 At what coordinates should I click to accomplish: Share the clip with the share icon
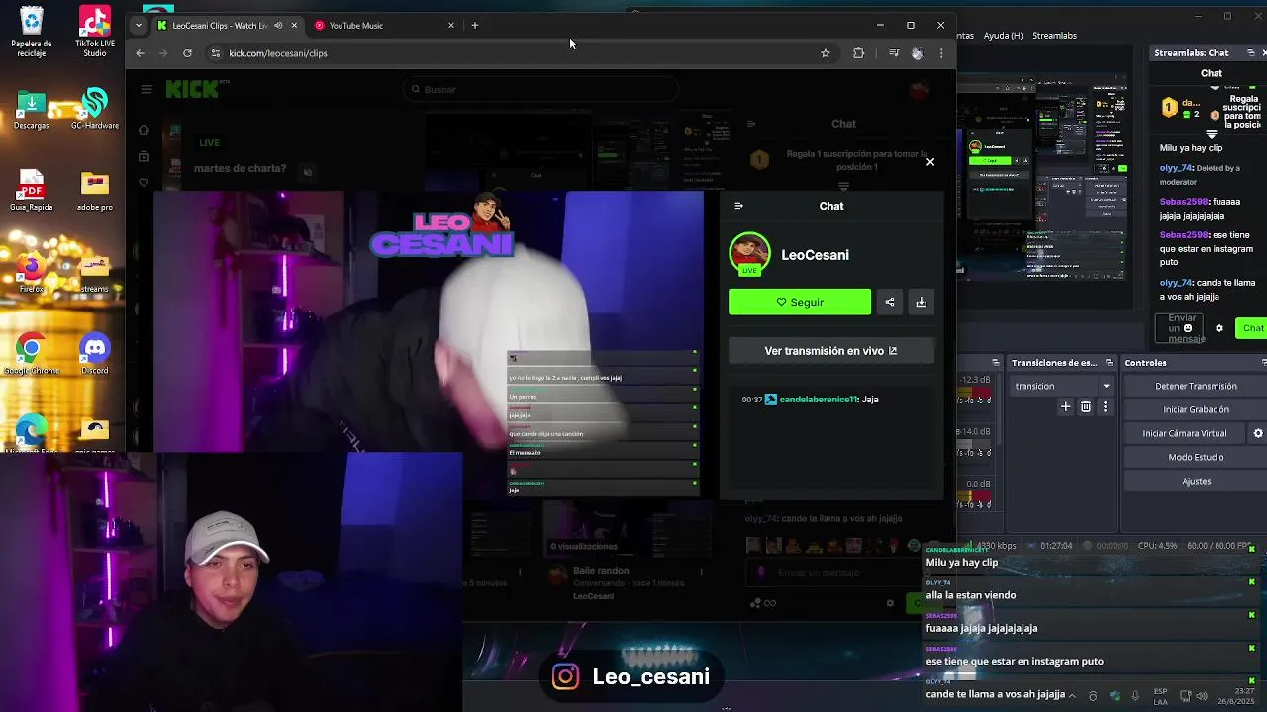tap(890, 302)
